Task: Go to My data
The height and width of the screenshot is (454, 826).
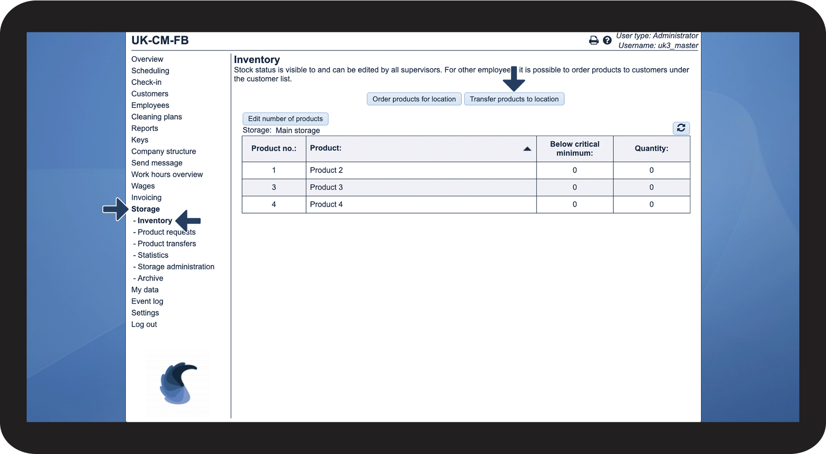Action: tap(145, 290)
